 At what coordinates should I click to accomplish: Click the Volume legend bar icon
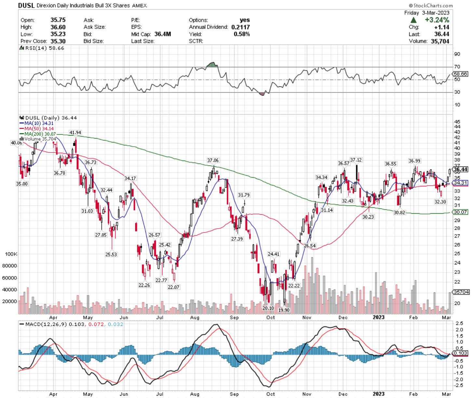pyautogui.click(x=22, y=139)
